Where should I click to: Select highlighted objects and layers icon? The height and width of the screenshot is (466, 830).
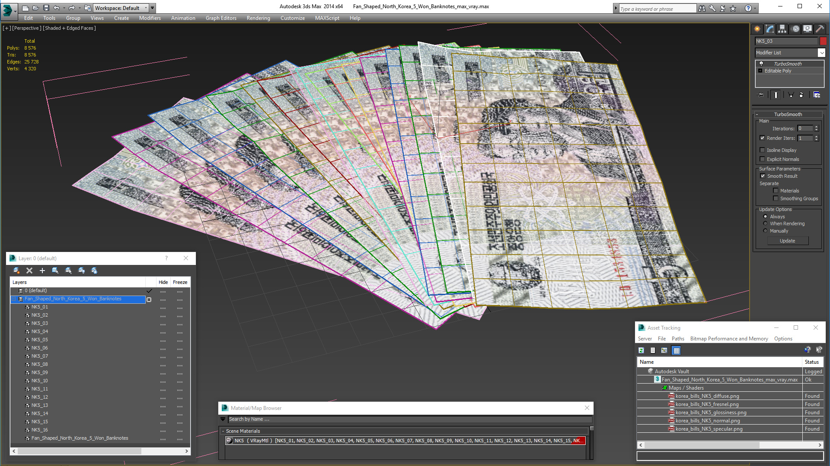click(55, 271)
